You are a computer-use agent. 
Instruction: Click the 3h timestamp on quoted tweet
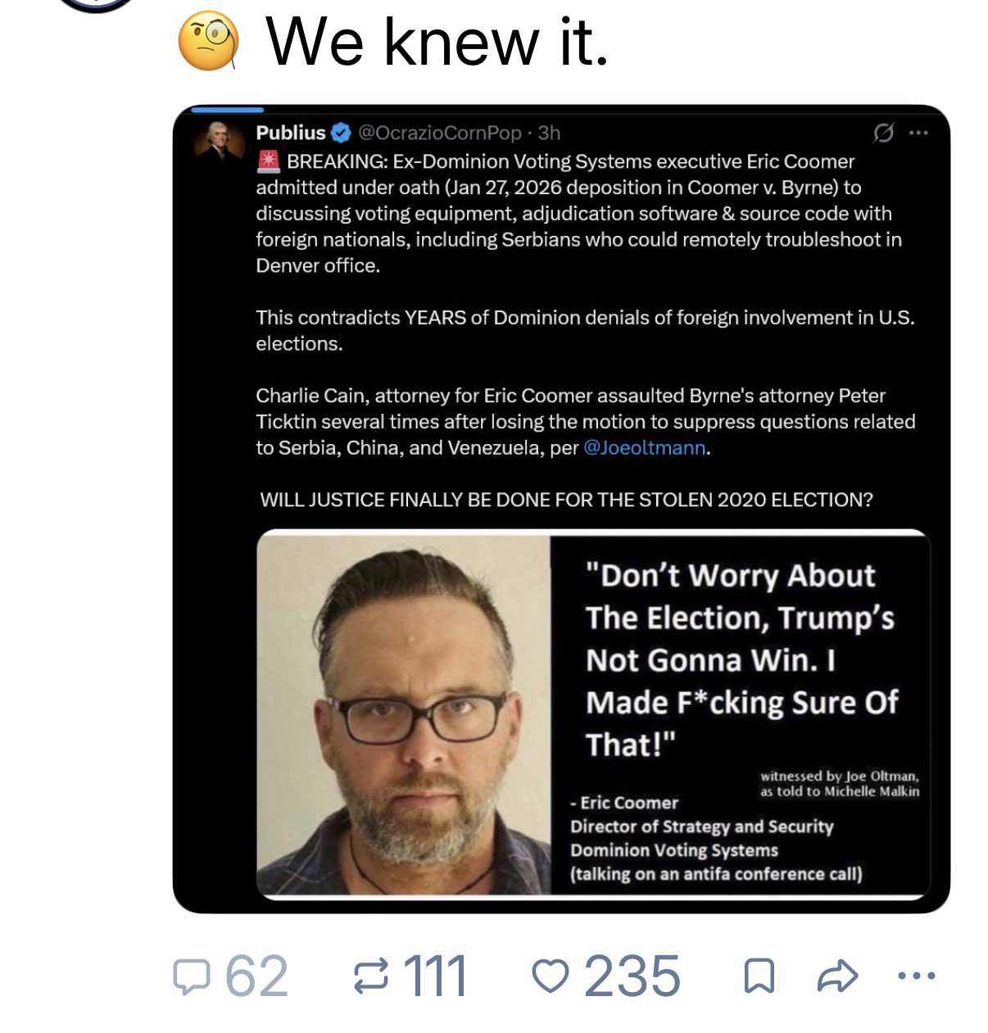(549, 133)
